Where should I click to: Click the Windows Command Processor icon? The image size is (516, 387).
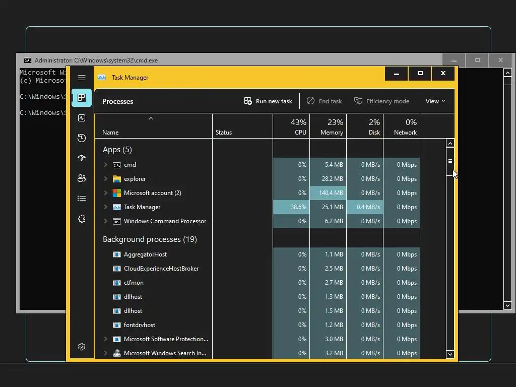tap(117, 222)
